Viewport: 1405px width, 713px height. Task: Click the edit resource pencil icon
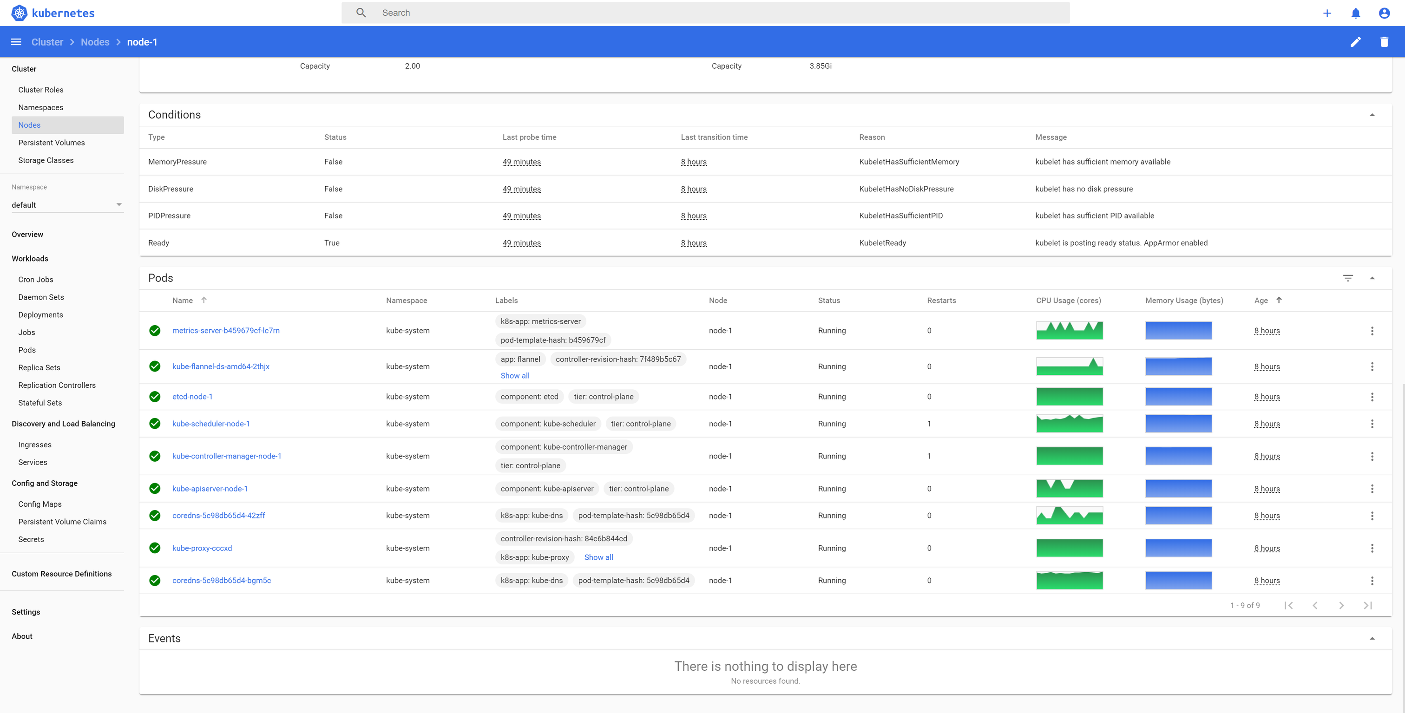[1355, 42]
